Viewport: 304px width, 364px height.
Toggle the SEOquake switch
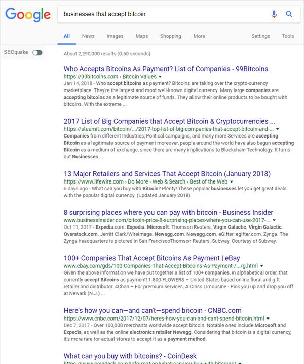(x=37, y=53)
